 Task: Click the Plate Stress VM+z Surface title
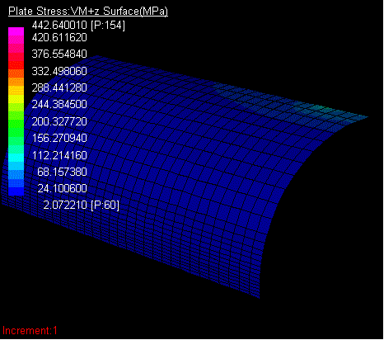88,12
